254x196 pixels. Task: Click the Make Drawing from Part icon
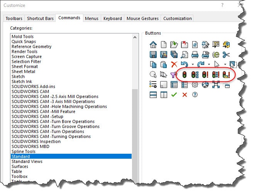216,45
